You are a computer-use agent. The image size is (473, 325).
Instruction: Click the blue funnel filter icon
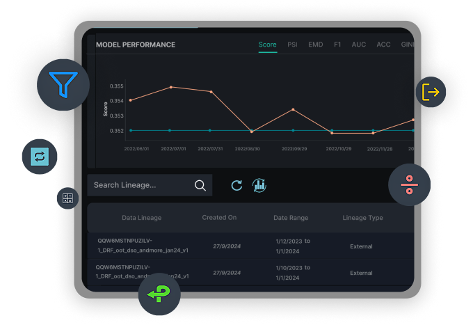pyautogui.click(x=63, y=85)
